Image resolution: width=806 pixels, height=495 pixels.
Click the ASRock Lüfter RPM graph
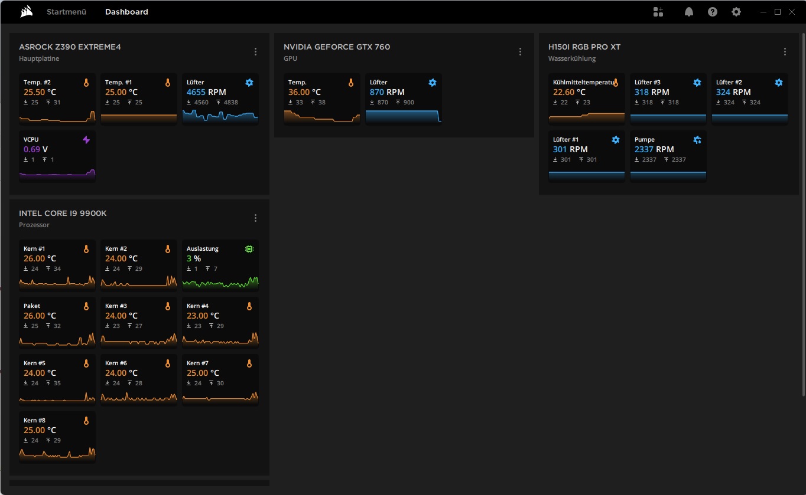pos(220,117)
